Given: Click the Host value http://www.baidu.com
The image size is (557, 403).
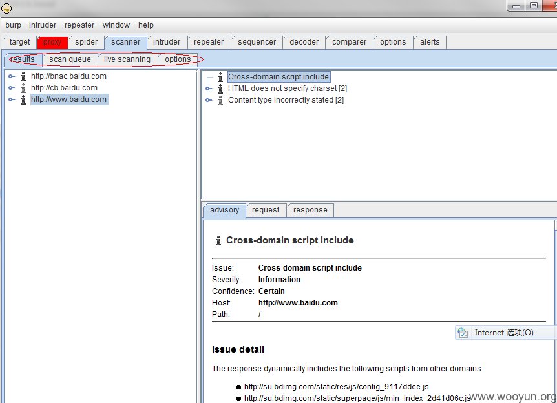Looking at the screenshot, I should pos(298,303).
